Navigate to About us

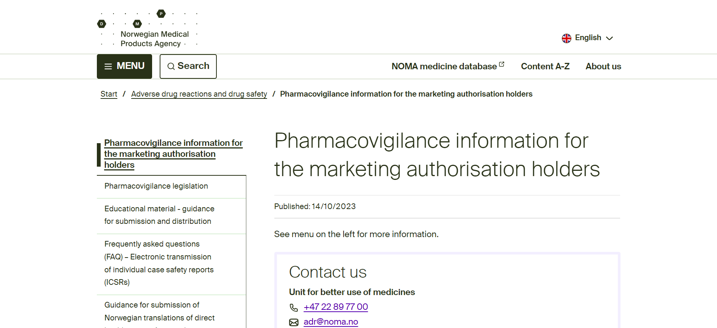(603, 67)
